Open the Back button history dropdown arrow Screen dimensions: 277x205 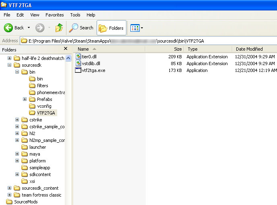(x=29, y=28)
